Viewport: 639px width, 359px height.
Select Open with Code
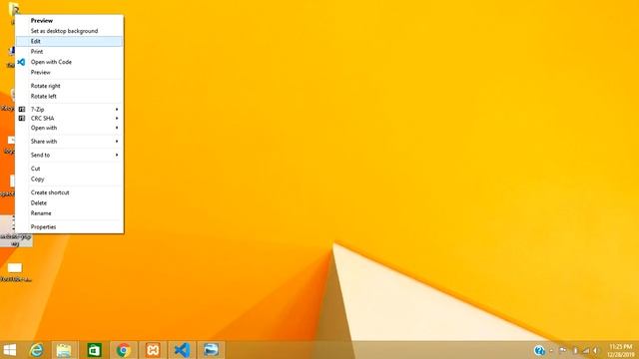coord(51,62)
